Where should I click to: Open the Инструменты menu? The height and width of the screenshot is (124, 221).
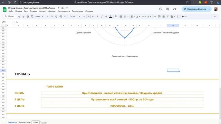[64, 11]
